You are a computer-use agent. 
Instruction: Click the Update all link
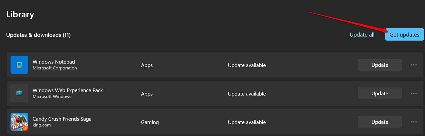point(362,35)
